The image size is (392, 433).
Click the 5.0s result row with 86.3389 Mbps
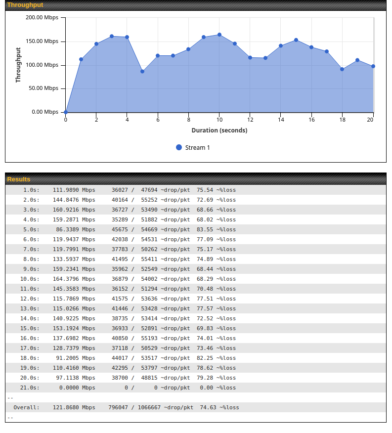coord(196,229)
